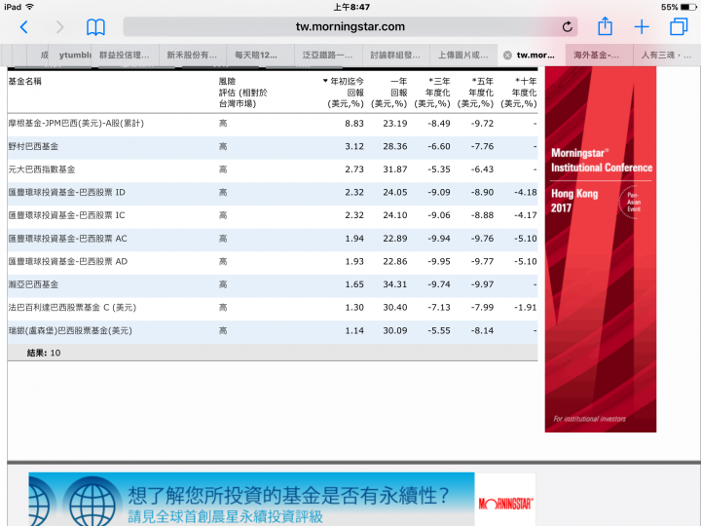Open the bookmarks book icon
The width and height of the screenshot is (701, 526).
click(x=95, y=27)
